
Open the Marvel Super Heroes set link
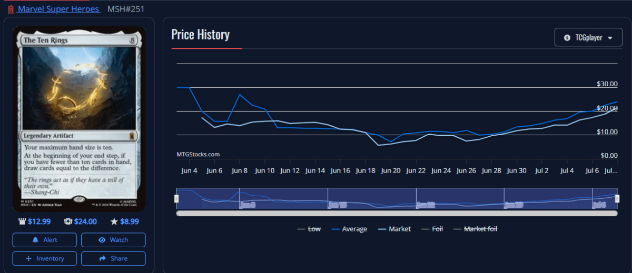click(x=59, y=9)
